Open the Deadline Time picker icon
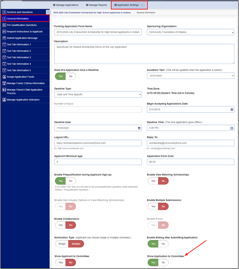Screen dimensions: 239x269 [232, 128]
